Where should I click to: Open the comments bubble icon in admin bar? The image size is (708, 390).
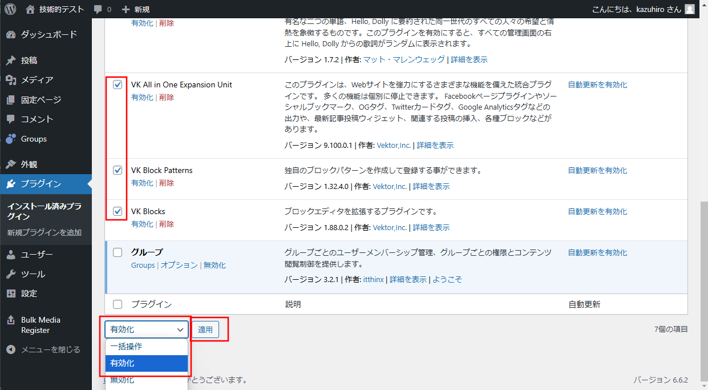click(98, 9)
